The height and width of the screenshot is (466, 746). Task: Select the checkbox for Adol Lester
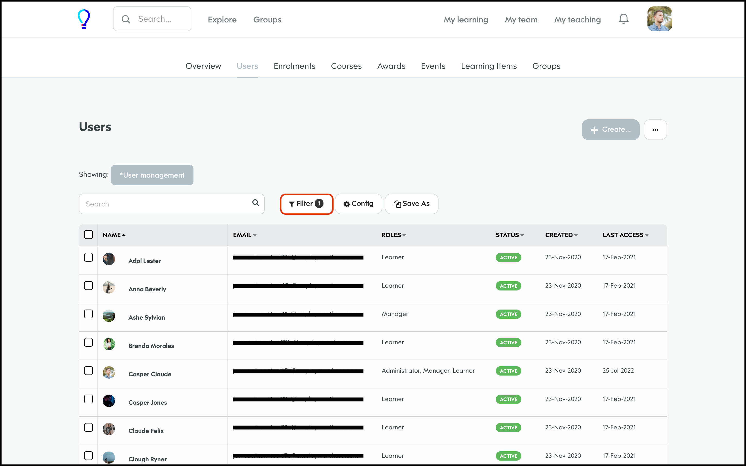88,257
